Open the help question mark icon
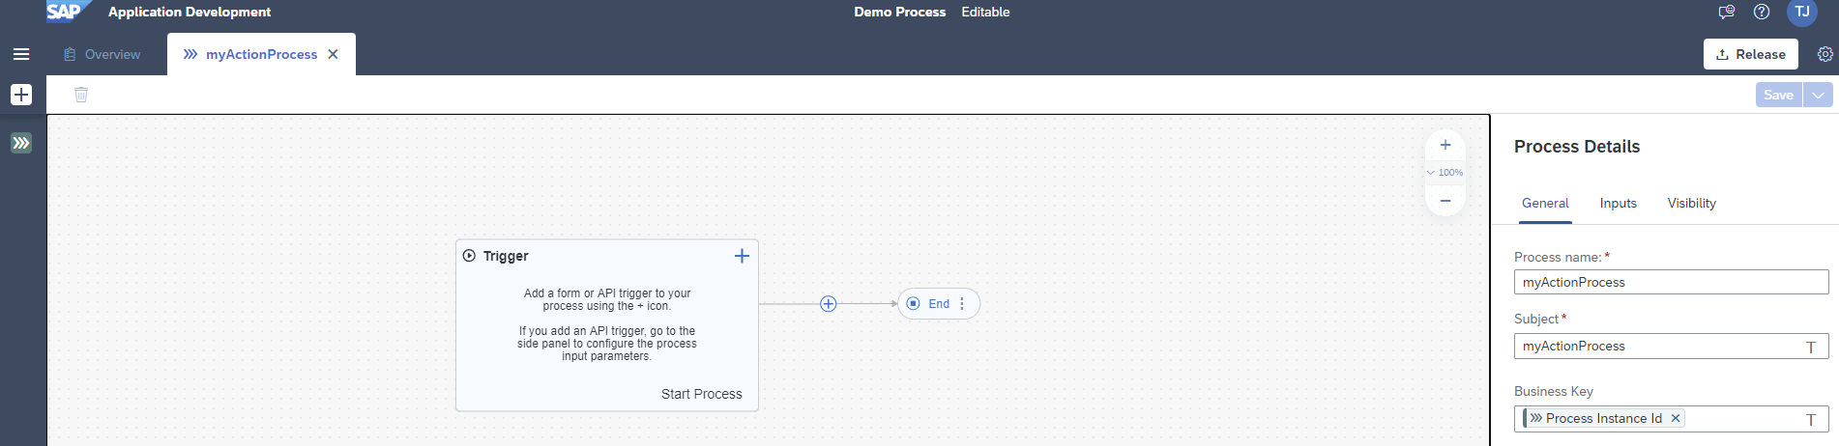This screenshot has width=1839, height=446. [x=1762, y=12]
